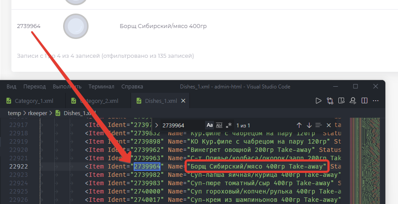
Task: Switch to the Category_1.xml tab
Action: (33, 101)
